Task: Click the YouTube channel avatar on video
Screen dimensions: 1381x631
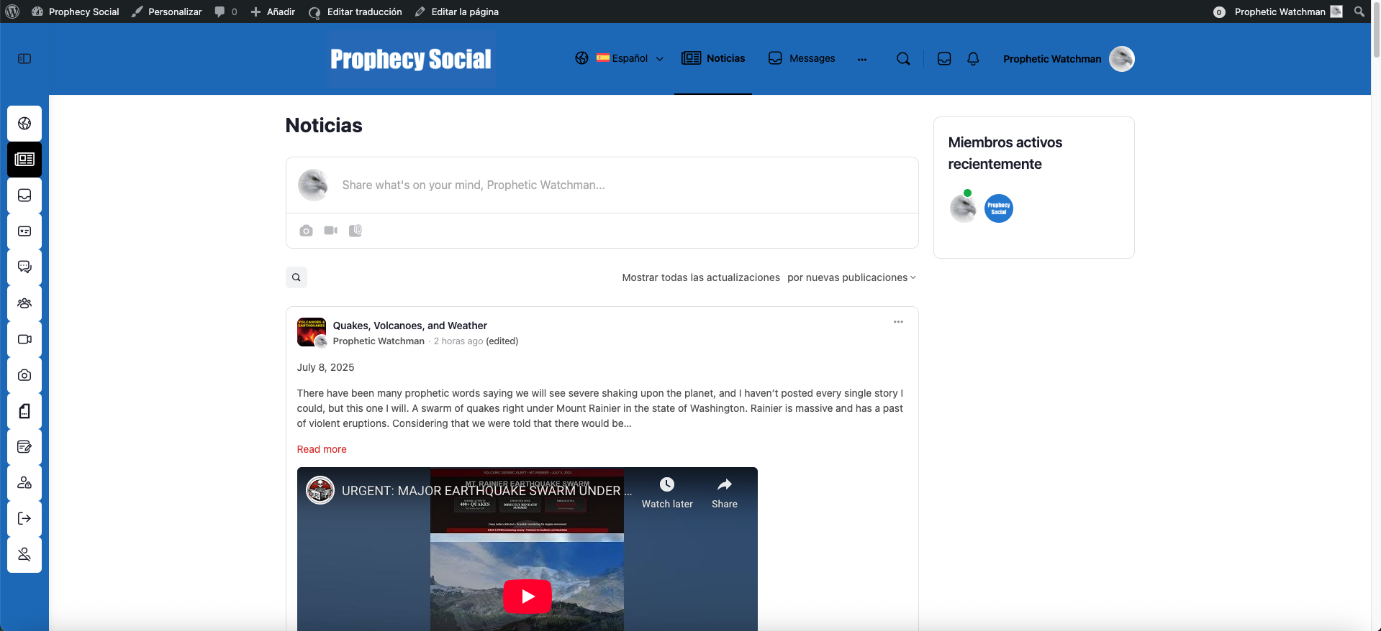Action: pyautogui.click(x=320, y=490)
